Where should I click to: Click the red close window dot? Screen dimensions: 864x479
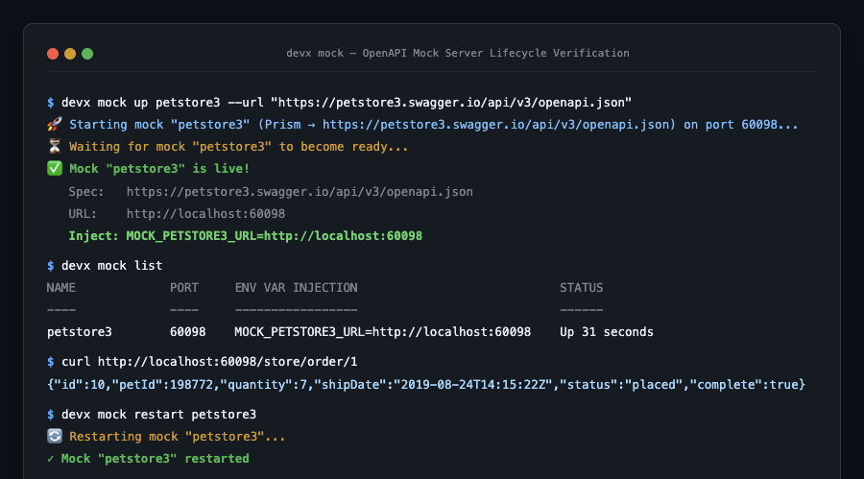[x=53, y=54]
